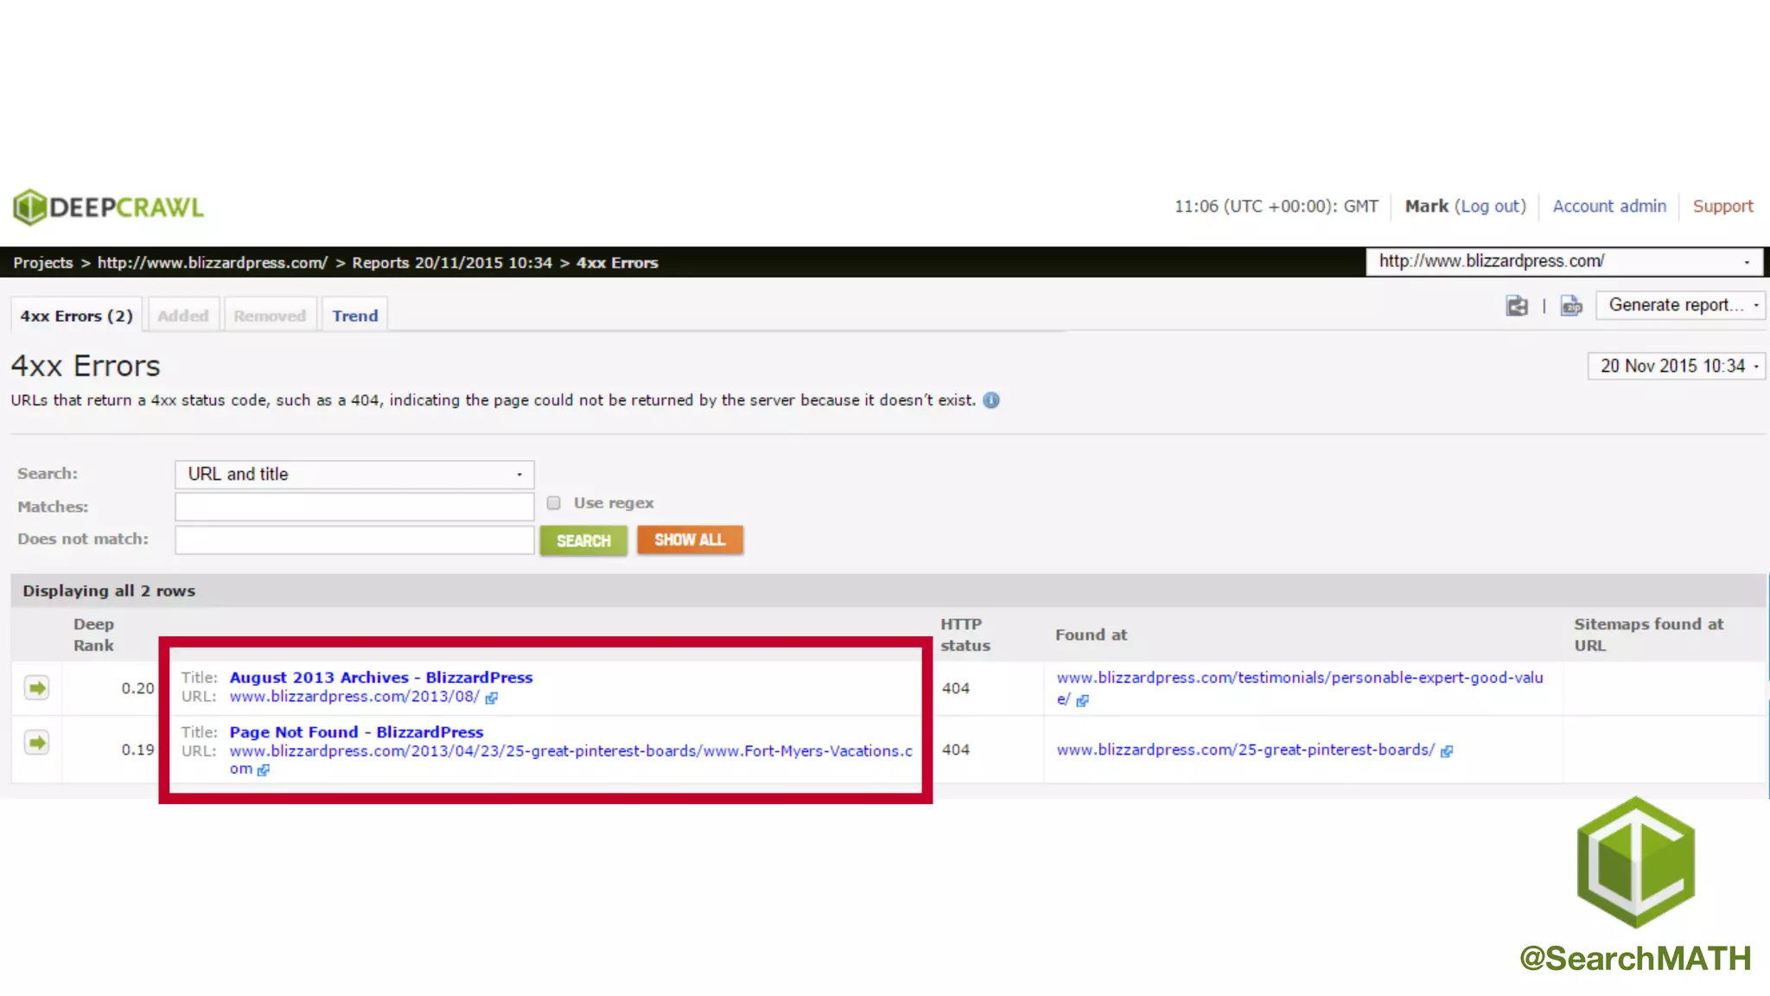
Task: Click the info icon after the description
Action: 991,400
